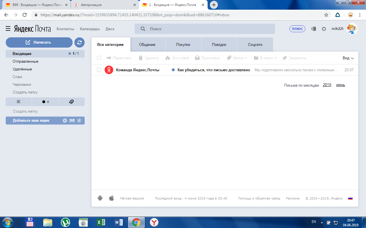Click the 2019 year link
Image resolution: width=366 pixels, height=228 pixels.
[x=327, y=85]
